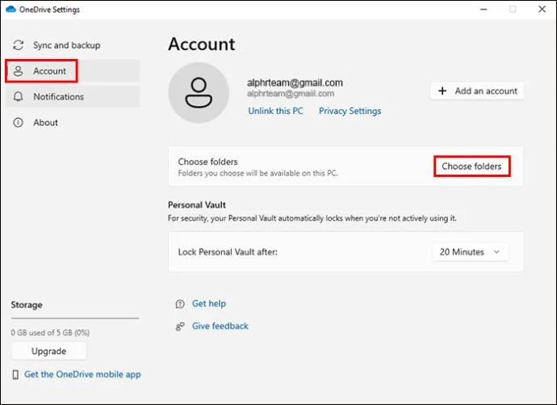Click the Choose folders button
The height and width of the screenshot is (405, 557).
tap(471, 166)
